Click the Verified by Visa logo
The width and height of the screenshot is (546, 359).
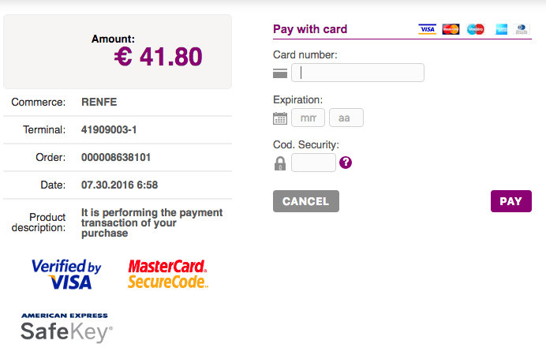click(x=66, y=274)
